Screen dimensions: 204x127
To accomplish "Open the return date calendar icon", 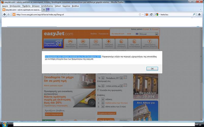I will (125, 85).
